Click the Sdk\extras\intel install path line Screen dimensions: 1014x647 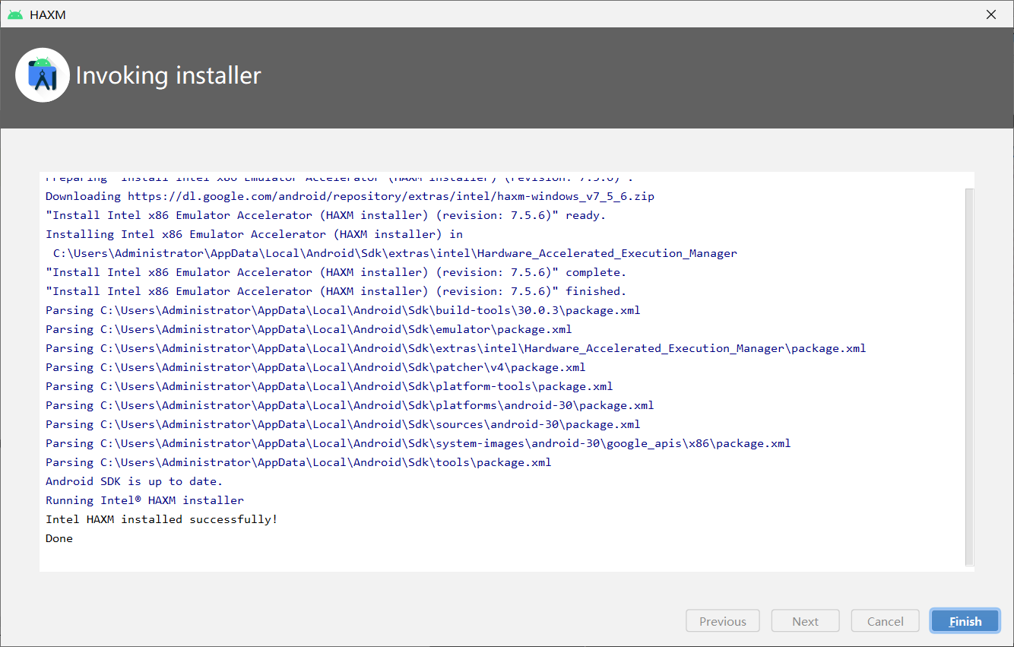(395, 253)
